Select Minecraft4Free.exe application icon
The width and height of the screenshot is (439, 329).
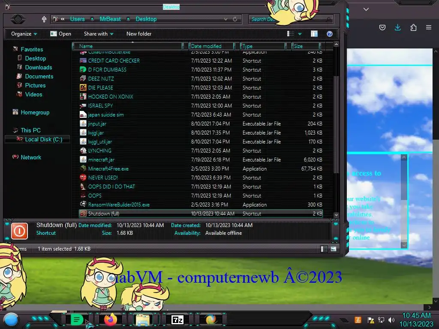[83, 168]
